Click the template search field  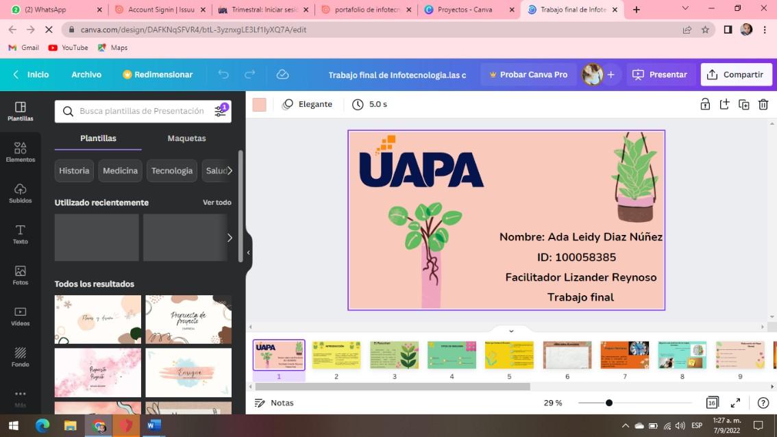(x=142, y=111)
